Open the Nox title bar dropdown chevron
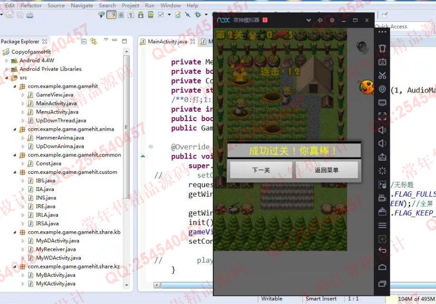Screen dimensions: 436x304 (308, 20)
